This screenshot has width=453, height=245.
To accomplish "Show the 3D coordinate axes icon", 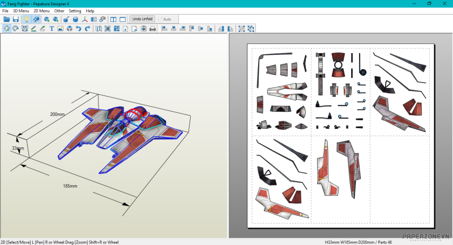I will point(85,19).
